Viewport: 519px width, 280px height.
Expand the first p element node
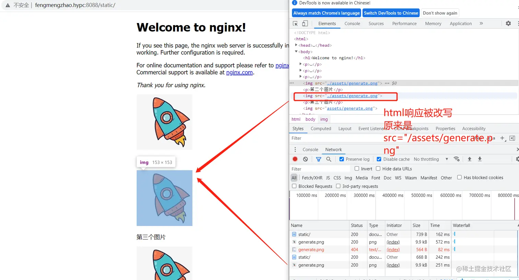(x=301, y=64)
